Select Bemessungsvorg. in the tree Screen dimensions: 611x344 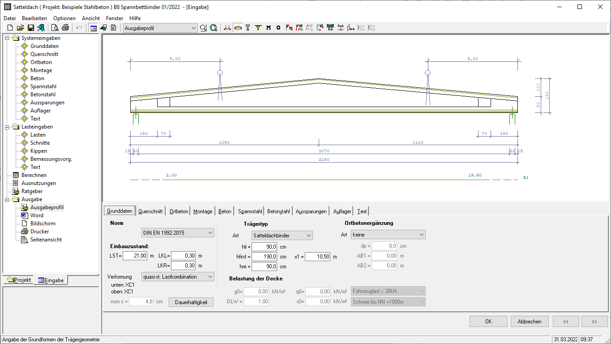click(51, 159)
